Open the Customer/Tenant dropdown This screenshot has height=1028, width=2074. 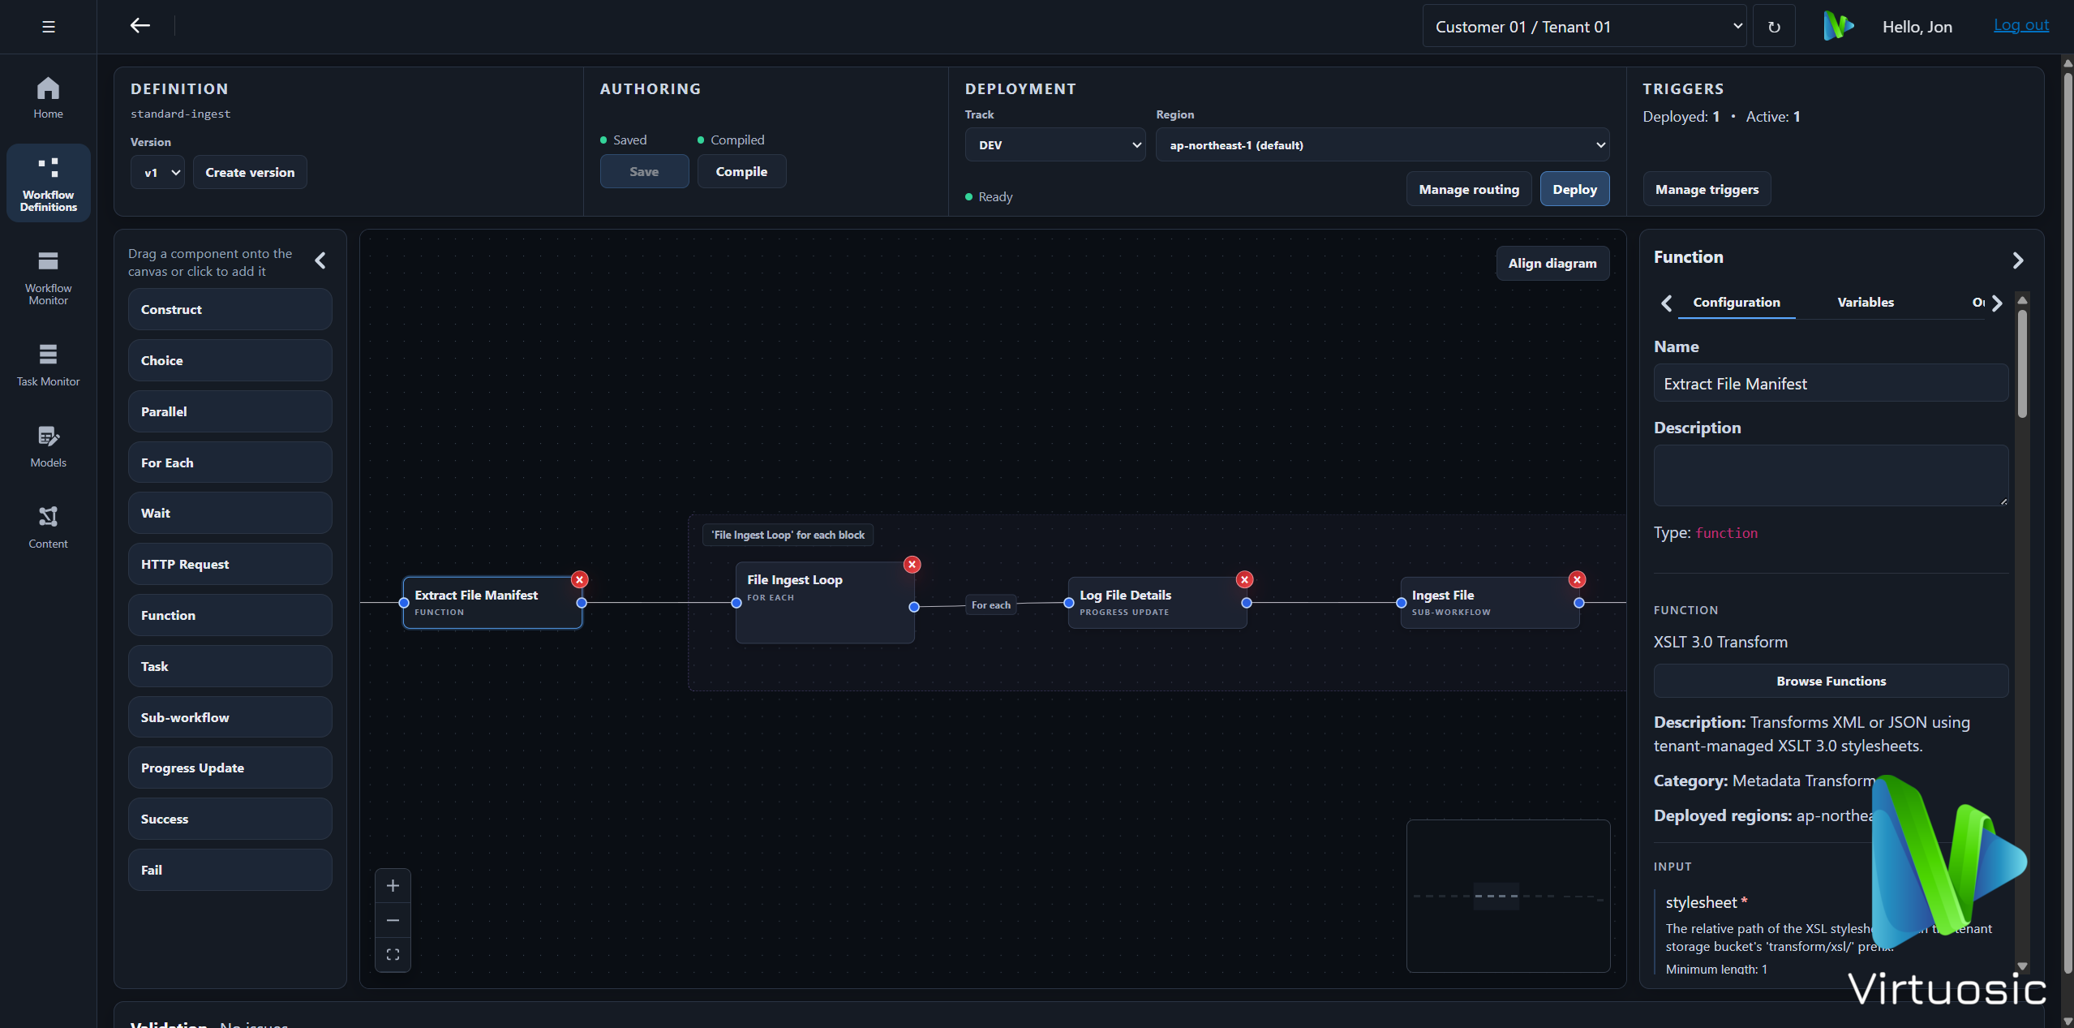pos(1584,27)
